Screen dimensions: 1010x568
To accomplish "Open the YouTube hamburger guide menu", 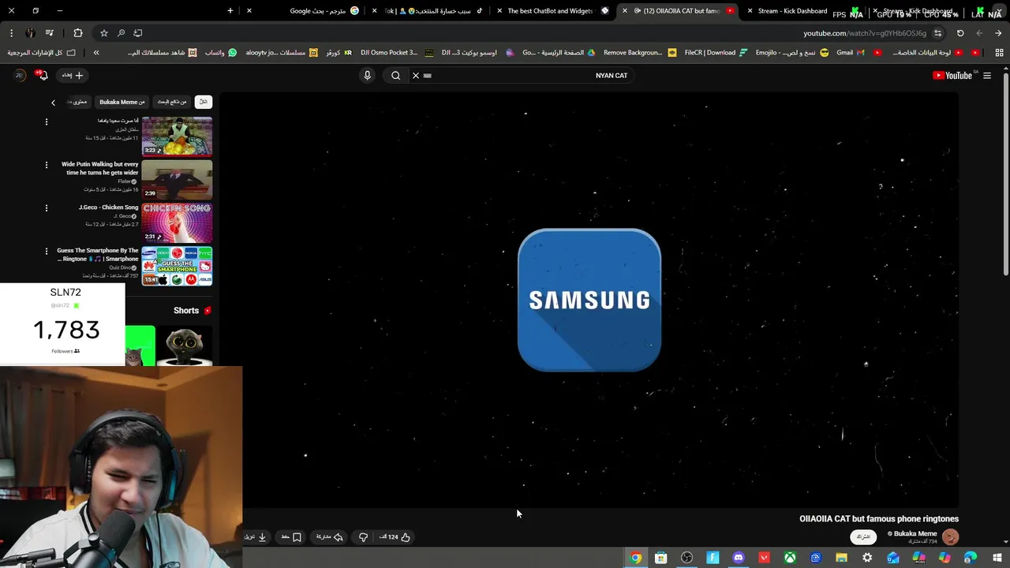I will coord(986,76).
